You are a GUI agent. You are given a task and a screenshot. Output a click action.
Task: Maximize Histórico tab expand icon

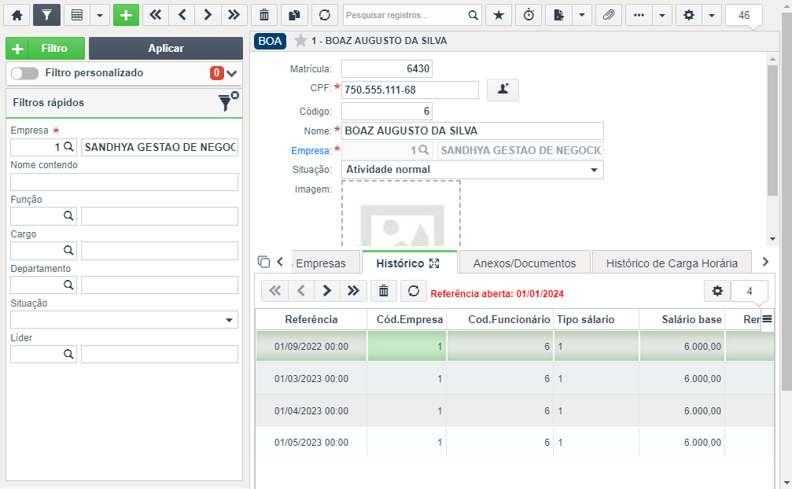[x=434, y=263]
